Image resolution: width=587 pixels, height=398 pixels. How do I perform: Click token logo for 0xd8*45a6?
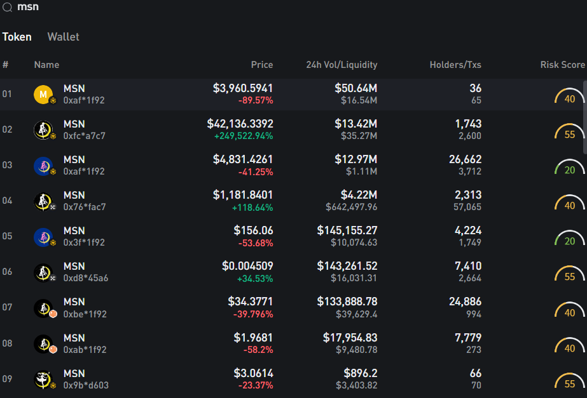(x=43, y=273)
